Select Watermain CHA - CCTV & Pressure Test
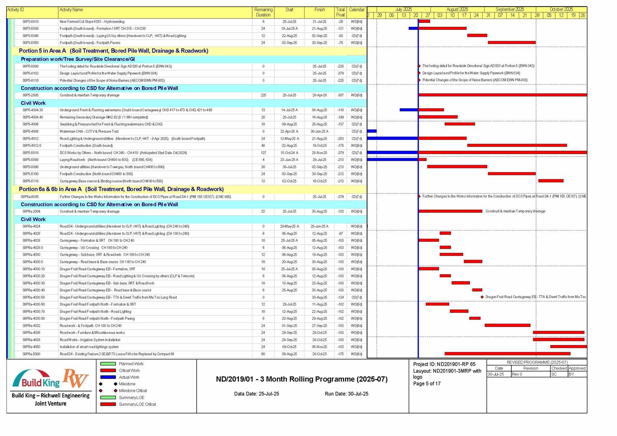 (x=89, y=131)
